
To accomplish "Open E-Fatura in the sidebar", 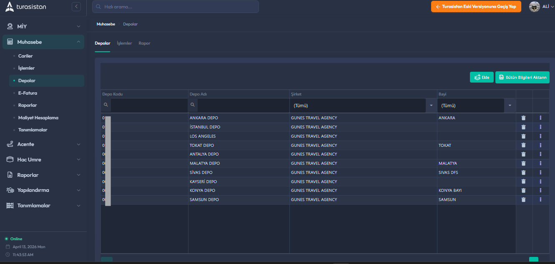I will tap(28, 93).
